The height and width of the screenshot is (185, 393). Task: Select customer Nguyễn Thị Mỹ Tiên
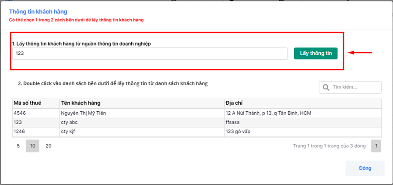click(84, 113)
